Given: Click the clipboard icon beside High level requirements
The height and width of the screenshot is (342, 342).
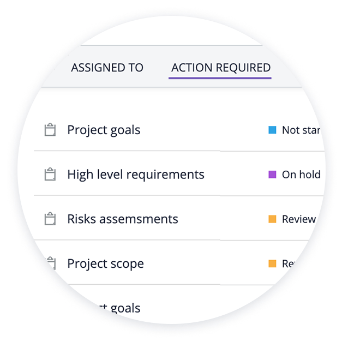Looking at the screenshot, I should [x=50, y=174].
